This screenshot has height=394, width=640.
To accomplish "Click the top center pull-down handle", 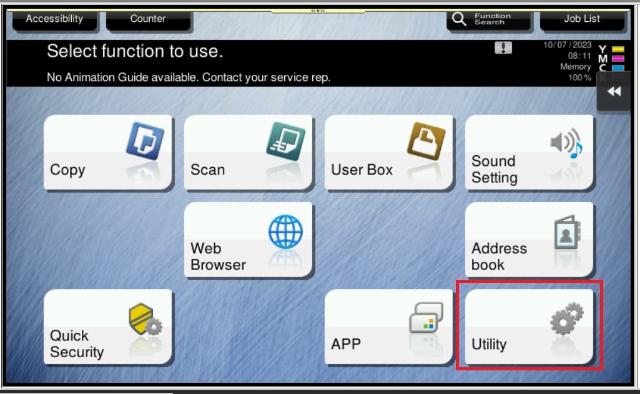I will (318, 11).
